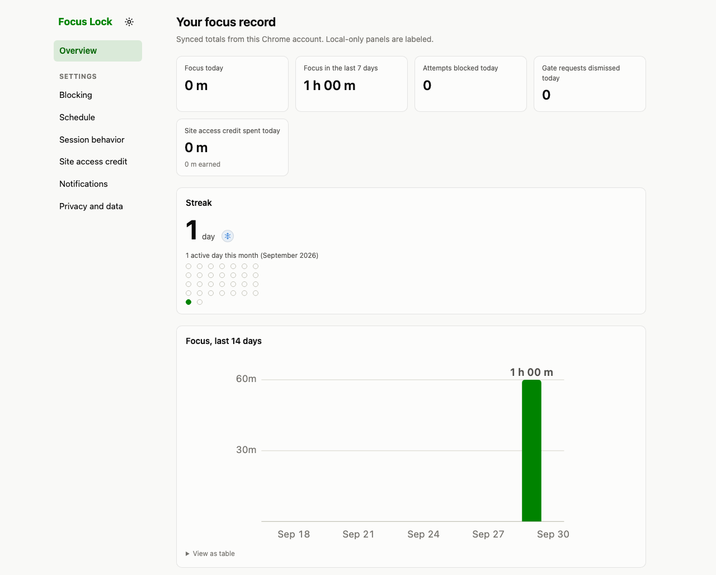Click the 30m y-axis label

click(246, 450)
